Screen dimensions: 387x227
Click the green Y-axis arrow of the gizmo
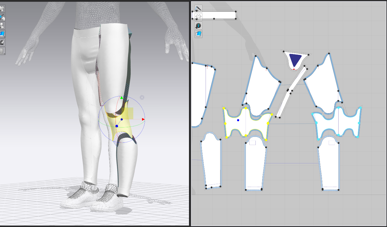coord(122,98)
